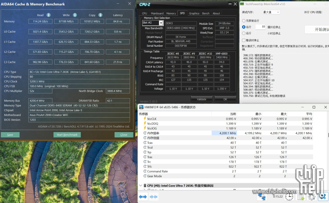This screenshot has height=203, width=329.
Task: Click the MemTest64 app icon in its title bar
Action: pos(242,4)
